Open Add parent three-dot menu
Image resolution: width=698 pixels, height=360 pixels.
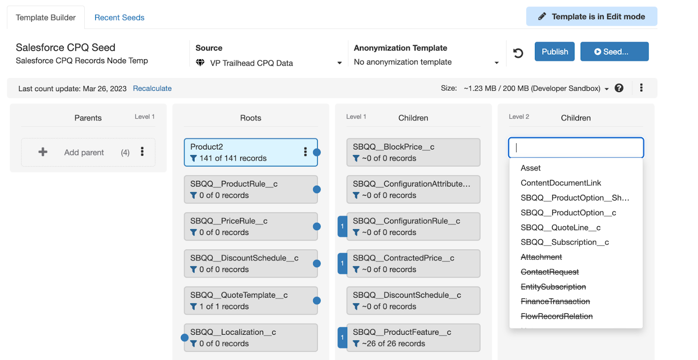142,152
